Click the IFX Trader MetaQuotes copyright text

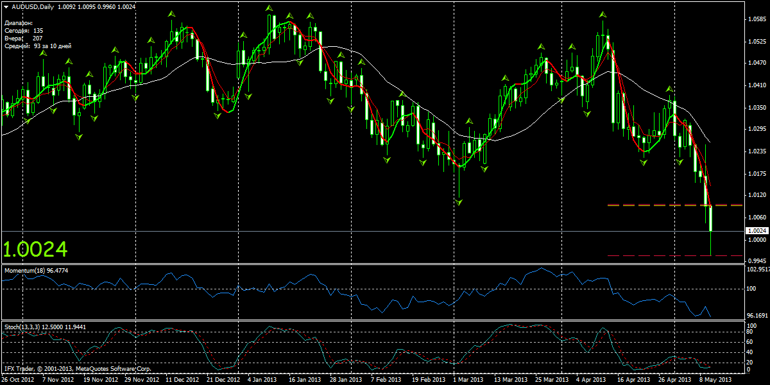click(x=78, y=369)
